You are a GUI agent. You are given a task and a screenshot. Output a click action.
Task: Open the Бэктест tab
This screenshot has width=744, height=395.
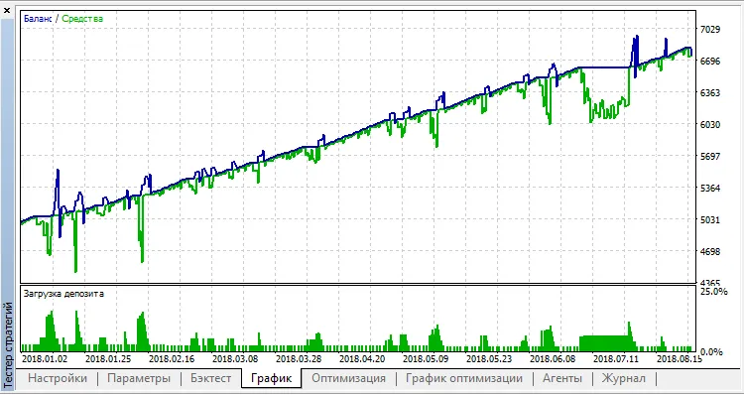(210, 378)
